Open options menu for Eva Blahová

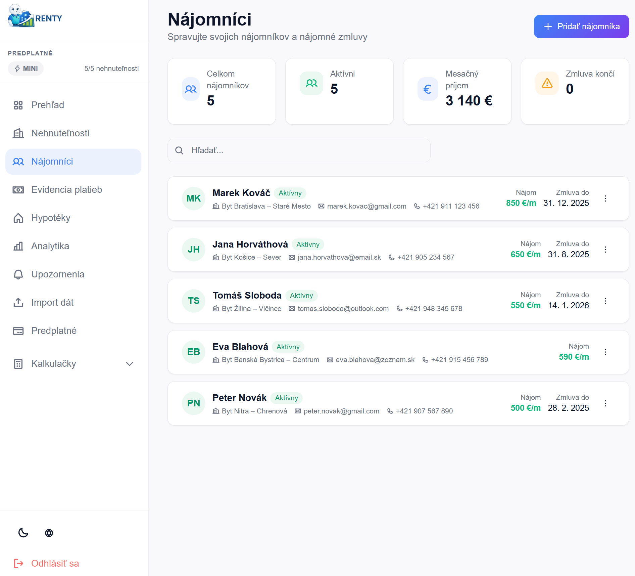(606, 352)
